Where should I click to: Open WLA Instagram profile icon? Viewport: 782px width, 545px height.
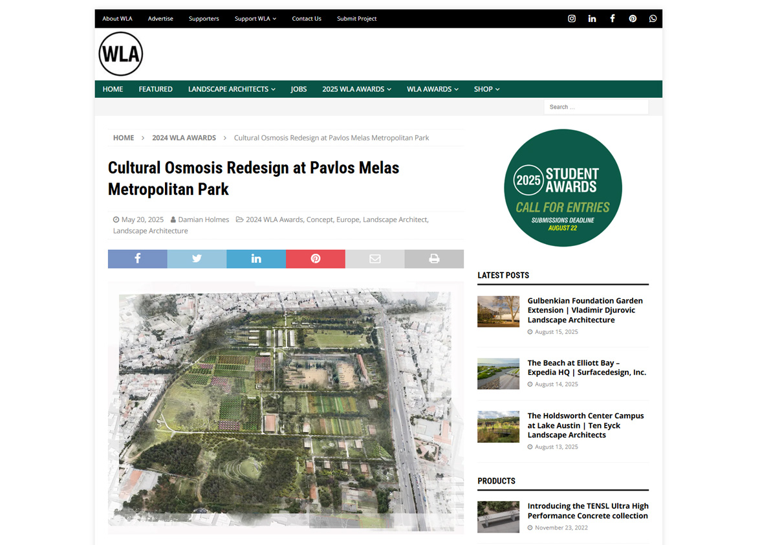(x=572, y=19)
